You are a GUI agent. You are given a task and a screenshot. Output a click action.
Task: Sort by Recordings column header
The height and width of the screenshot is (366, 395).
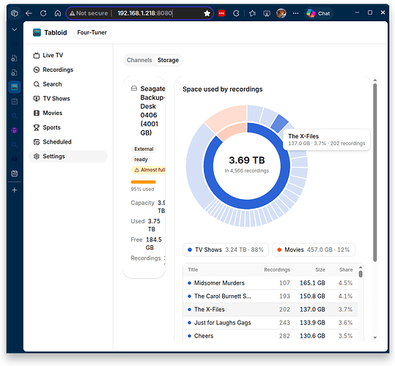[x=277, y=269]
